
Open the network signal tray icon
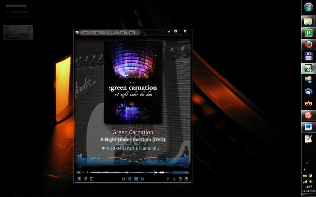tap(305, 182)
